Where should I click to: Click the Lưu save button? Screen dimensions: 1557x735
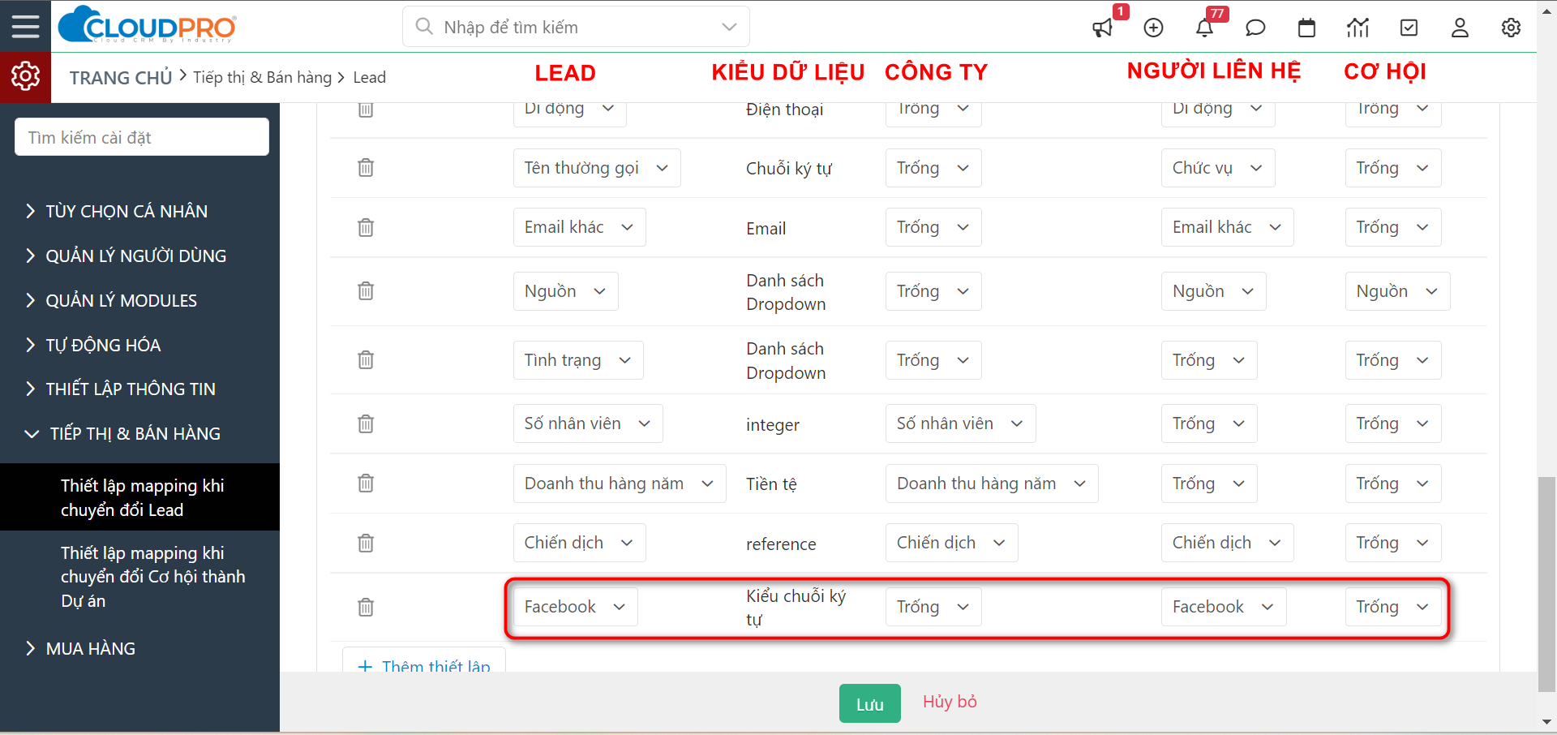click(869, 703)
